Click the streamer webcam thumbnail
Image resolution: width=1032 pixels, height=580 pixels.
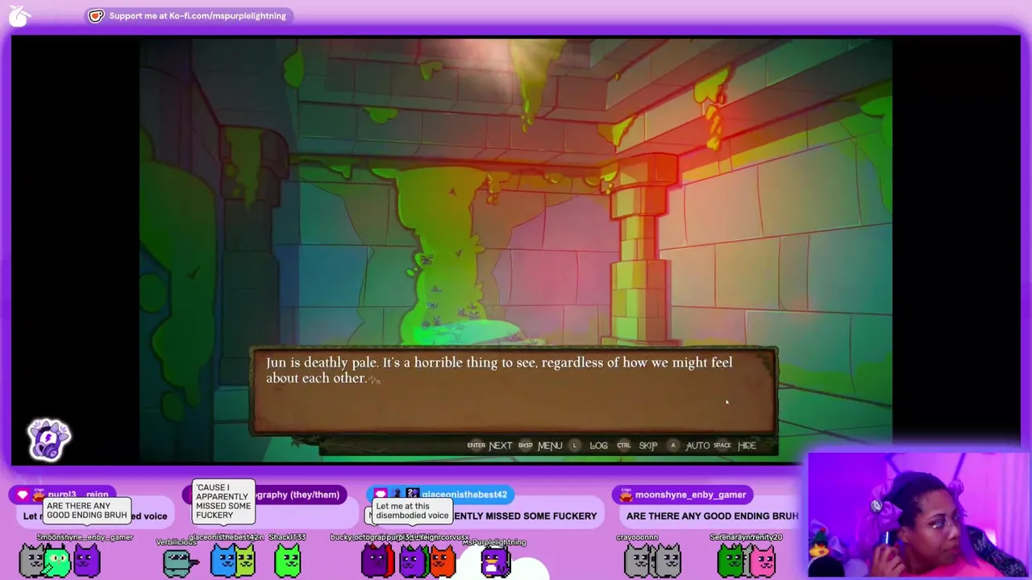919,516
